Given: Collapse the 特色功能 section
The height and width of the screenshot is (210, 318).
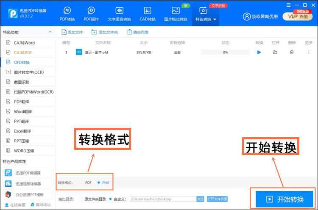Looking at the screenshot, I should [x=50, y=32].
